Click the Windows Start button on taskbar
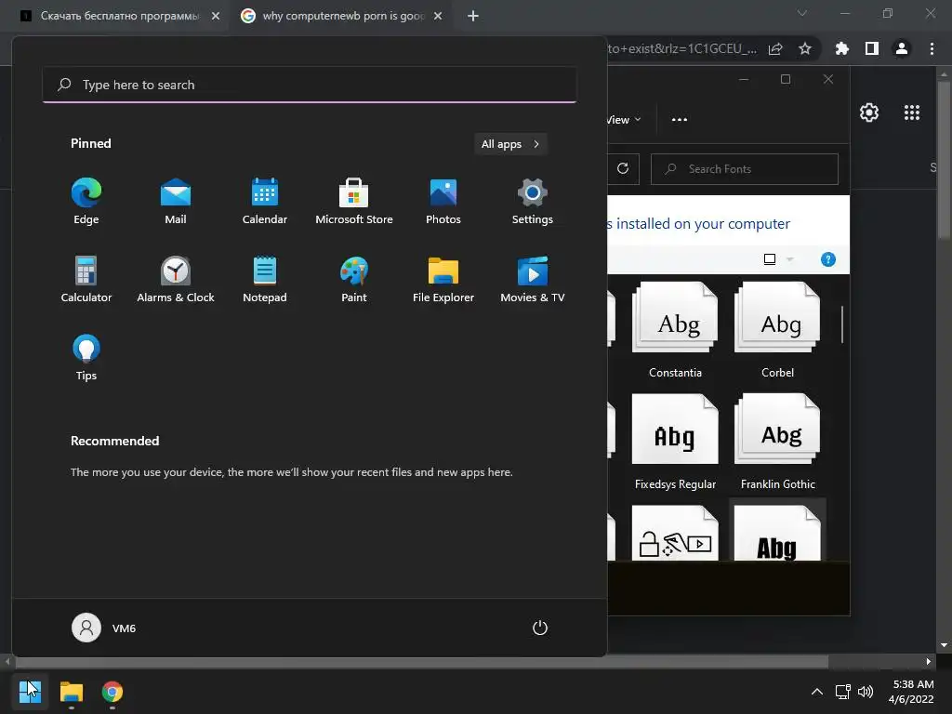 (30, 691)
